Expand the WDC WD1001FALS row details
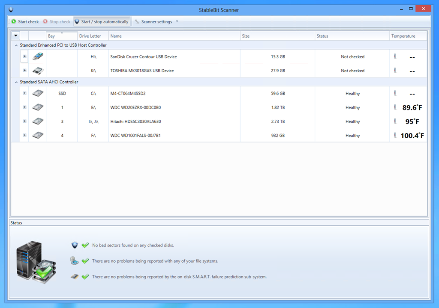The image size is (439, 308). pos(24,135)
